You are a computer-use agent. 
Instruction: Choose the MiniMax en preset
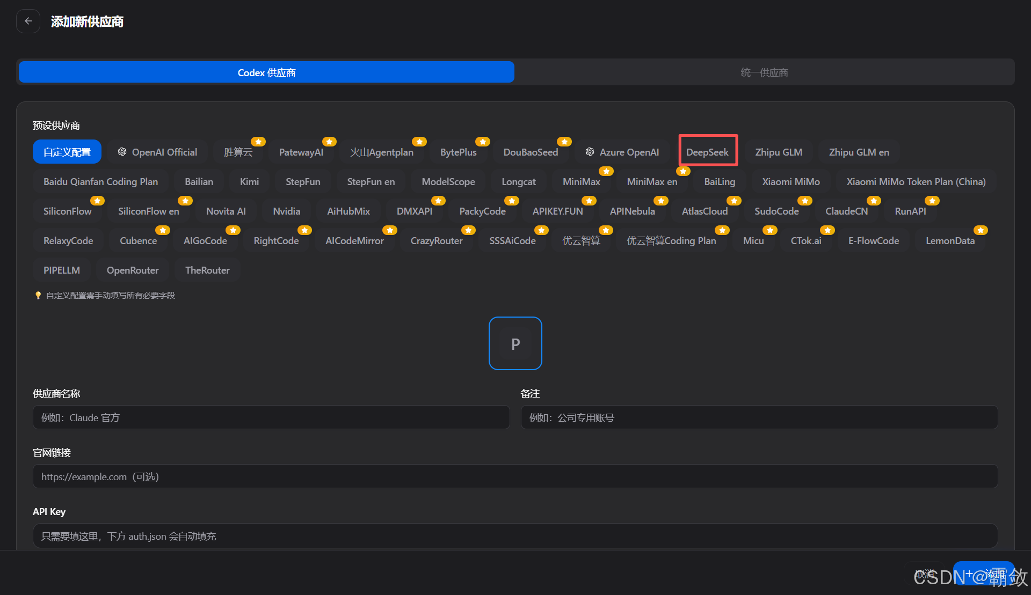tap(652, 181)
